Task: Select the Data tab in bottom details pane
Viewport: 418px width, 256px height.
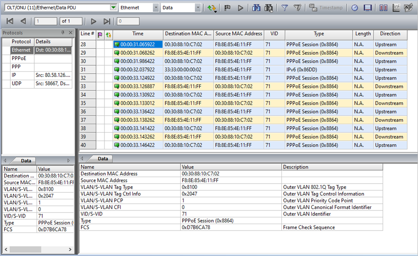Action: (103, 159)
